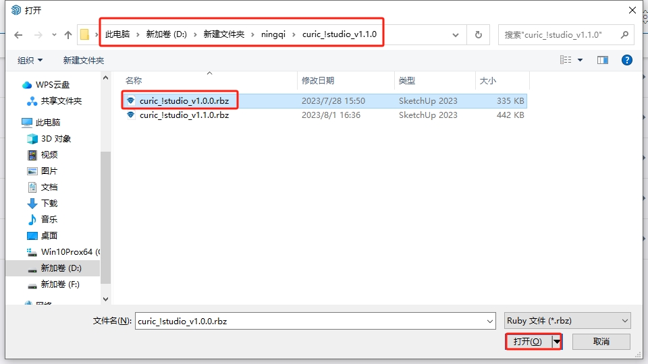
Task: Open the view options dropdown arrow
Action: (x=580, y=60)
